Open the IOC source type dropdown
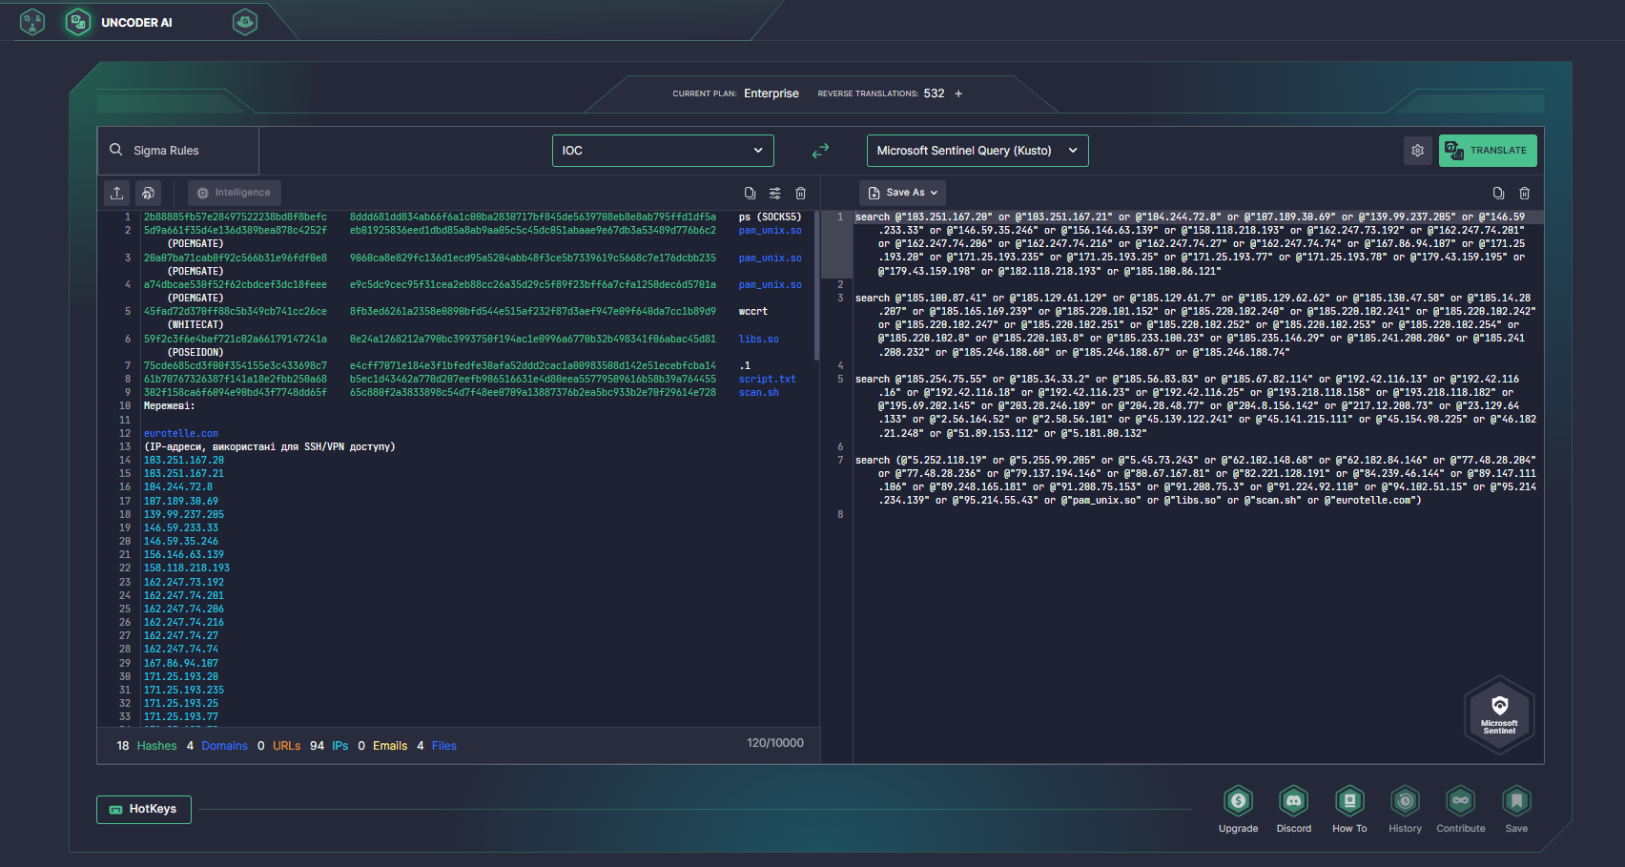Screen dimensions: 1625x867 [x=663, y=151]
